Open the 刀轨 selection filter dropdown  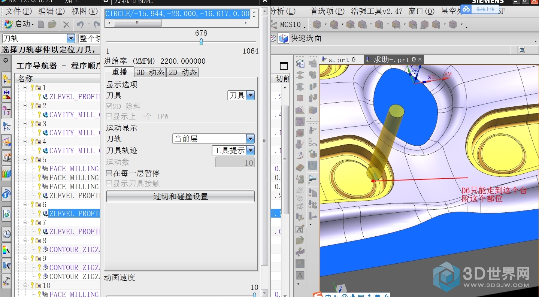[x=71, y=38]
